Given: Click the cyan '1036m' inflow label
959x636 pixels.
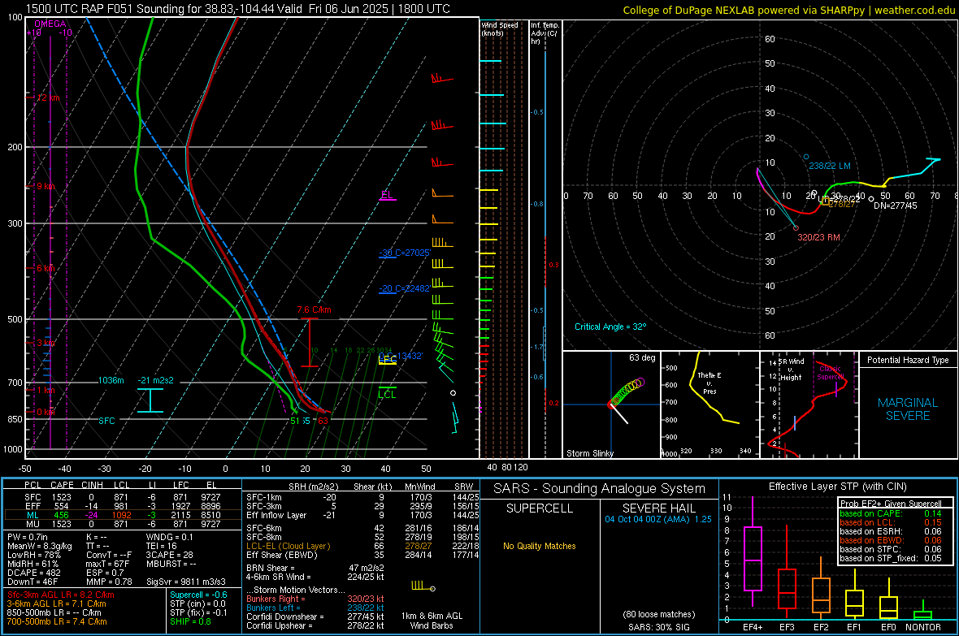Looking at the screenshot, I should pos(111,380).
